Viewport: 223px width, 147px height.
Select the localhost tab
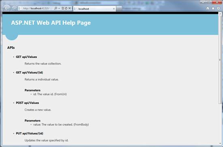[94, 9]
